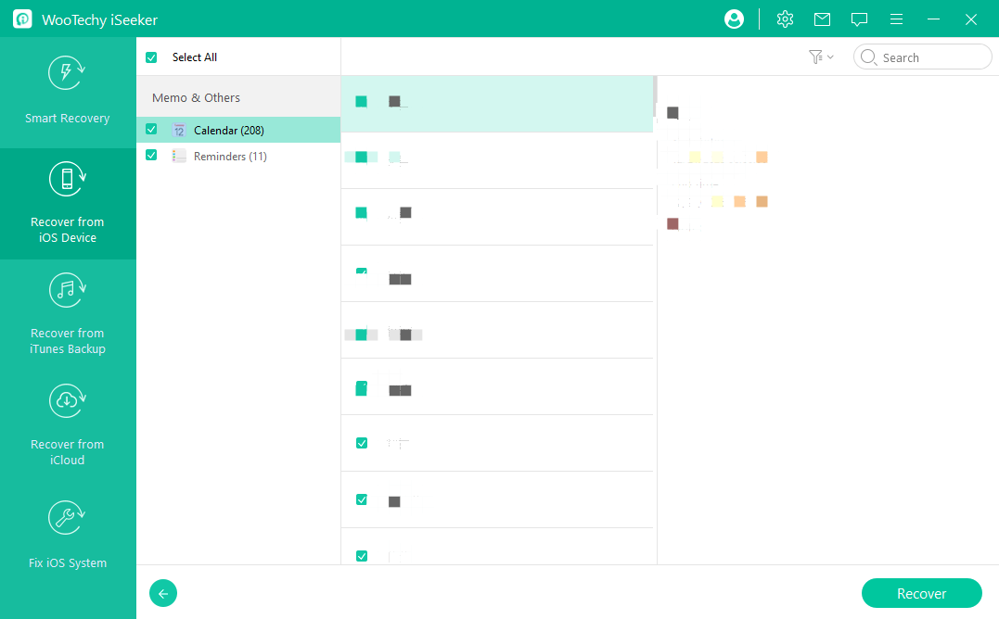Select the Reminders (11) list item

pos(230,157)
